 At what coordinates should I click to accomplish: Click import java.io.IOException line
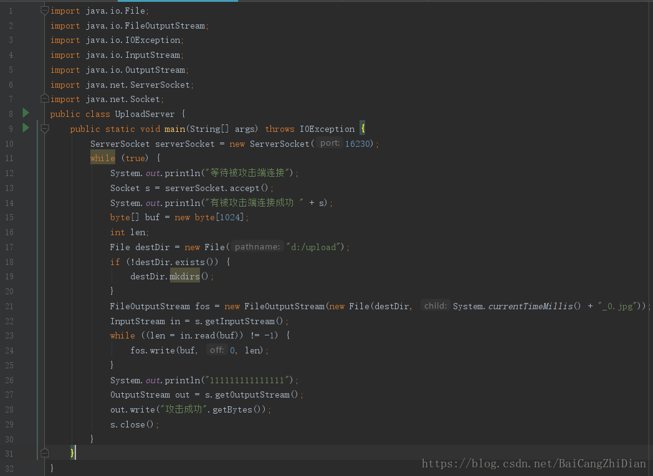(x=117, y=40)
